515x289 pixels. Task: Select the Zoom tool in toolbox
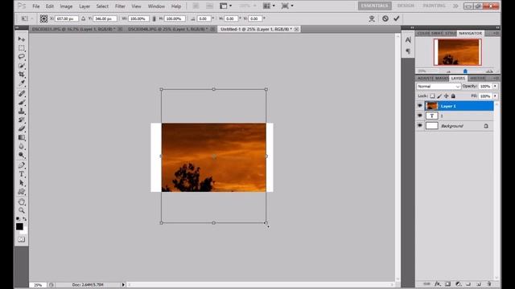pos(22,210)
